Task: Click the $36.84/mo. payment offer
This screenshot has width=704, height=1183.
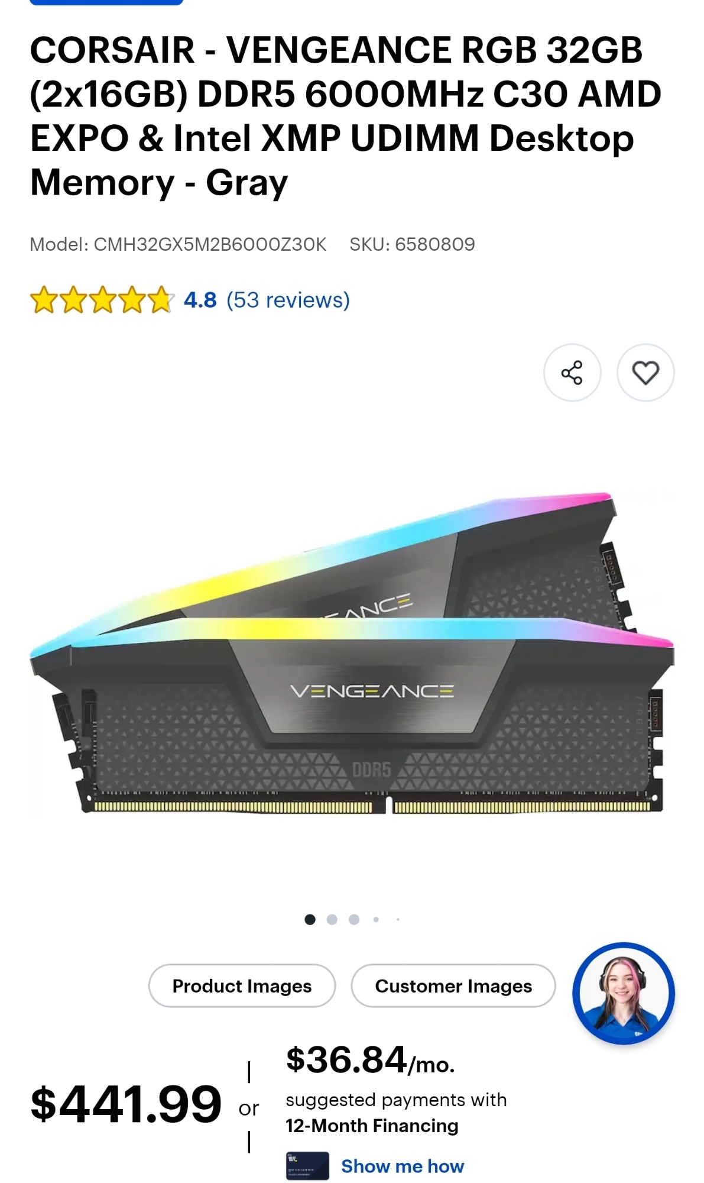Action: (x=371, y=1059)
